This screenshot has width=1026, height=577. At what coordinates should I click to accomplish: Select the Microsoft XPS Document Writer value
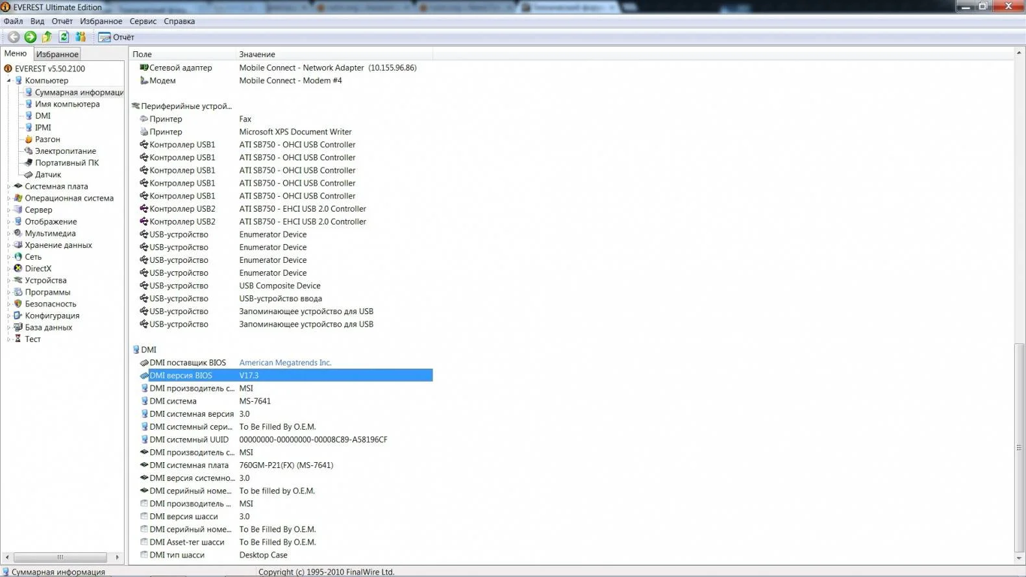pos(295,132)
